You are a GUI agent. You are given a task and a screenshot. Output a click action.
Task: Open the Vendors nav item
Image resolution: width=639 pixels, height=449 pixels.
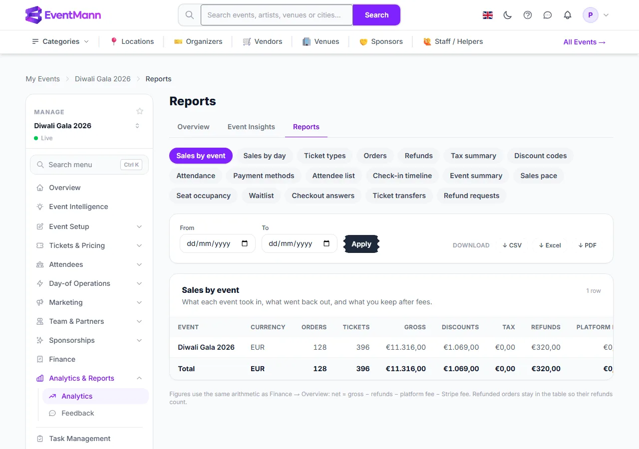[263, 41]
